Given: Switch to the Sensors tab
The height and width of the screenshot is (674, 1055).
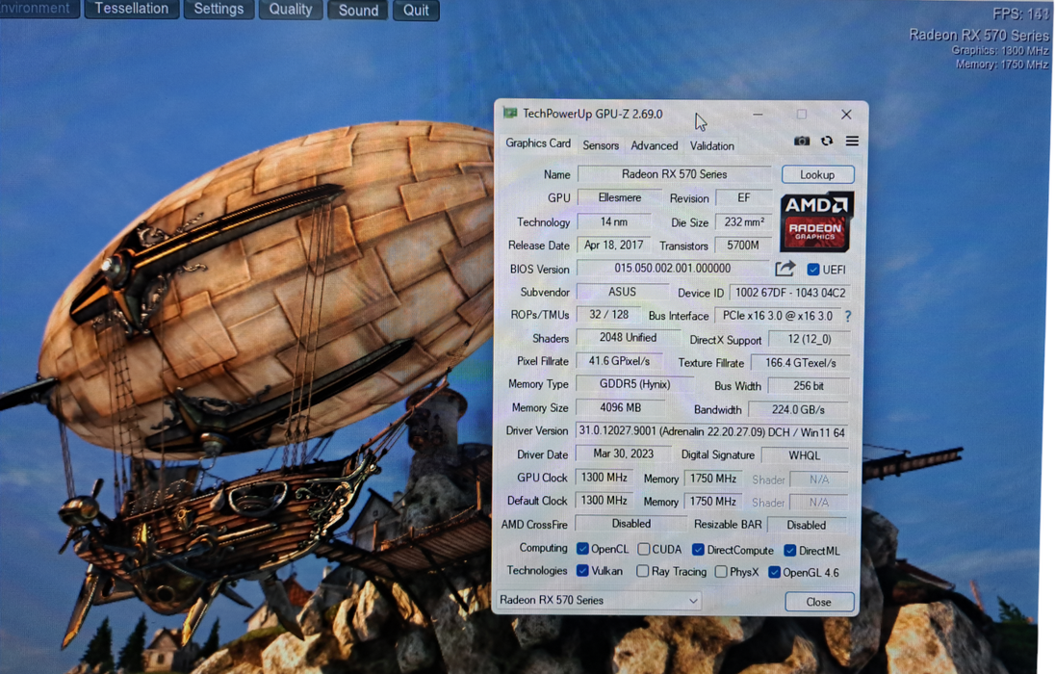Looking at the screenshot, I should (x=601, y=145).
